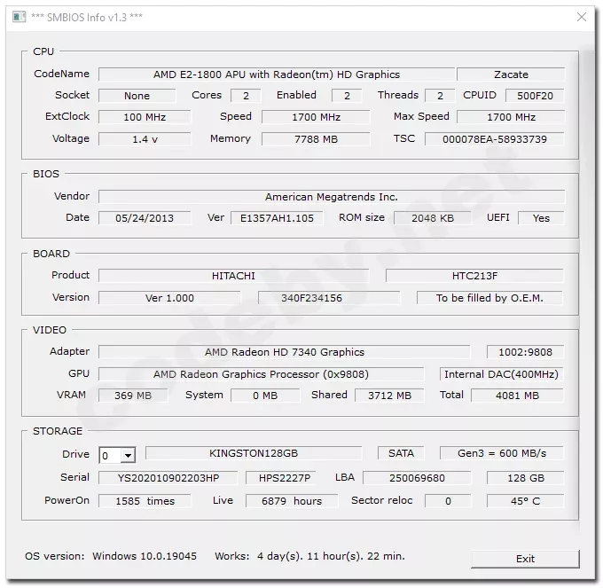Close the SMBIOS Info window
This screenshot has width=603, height=588.
(582, 17)
